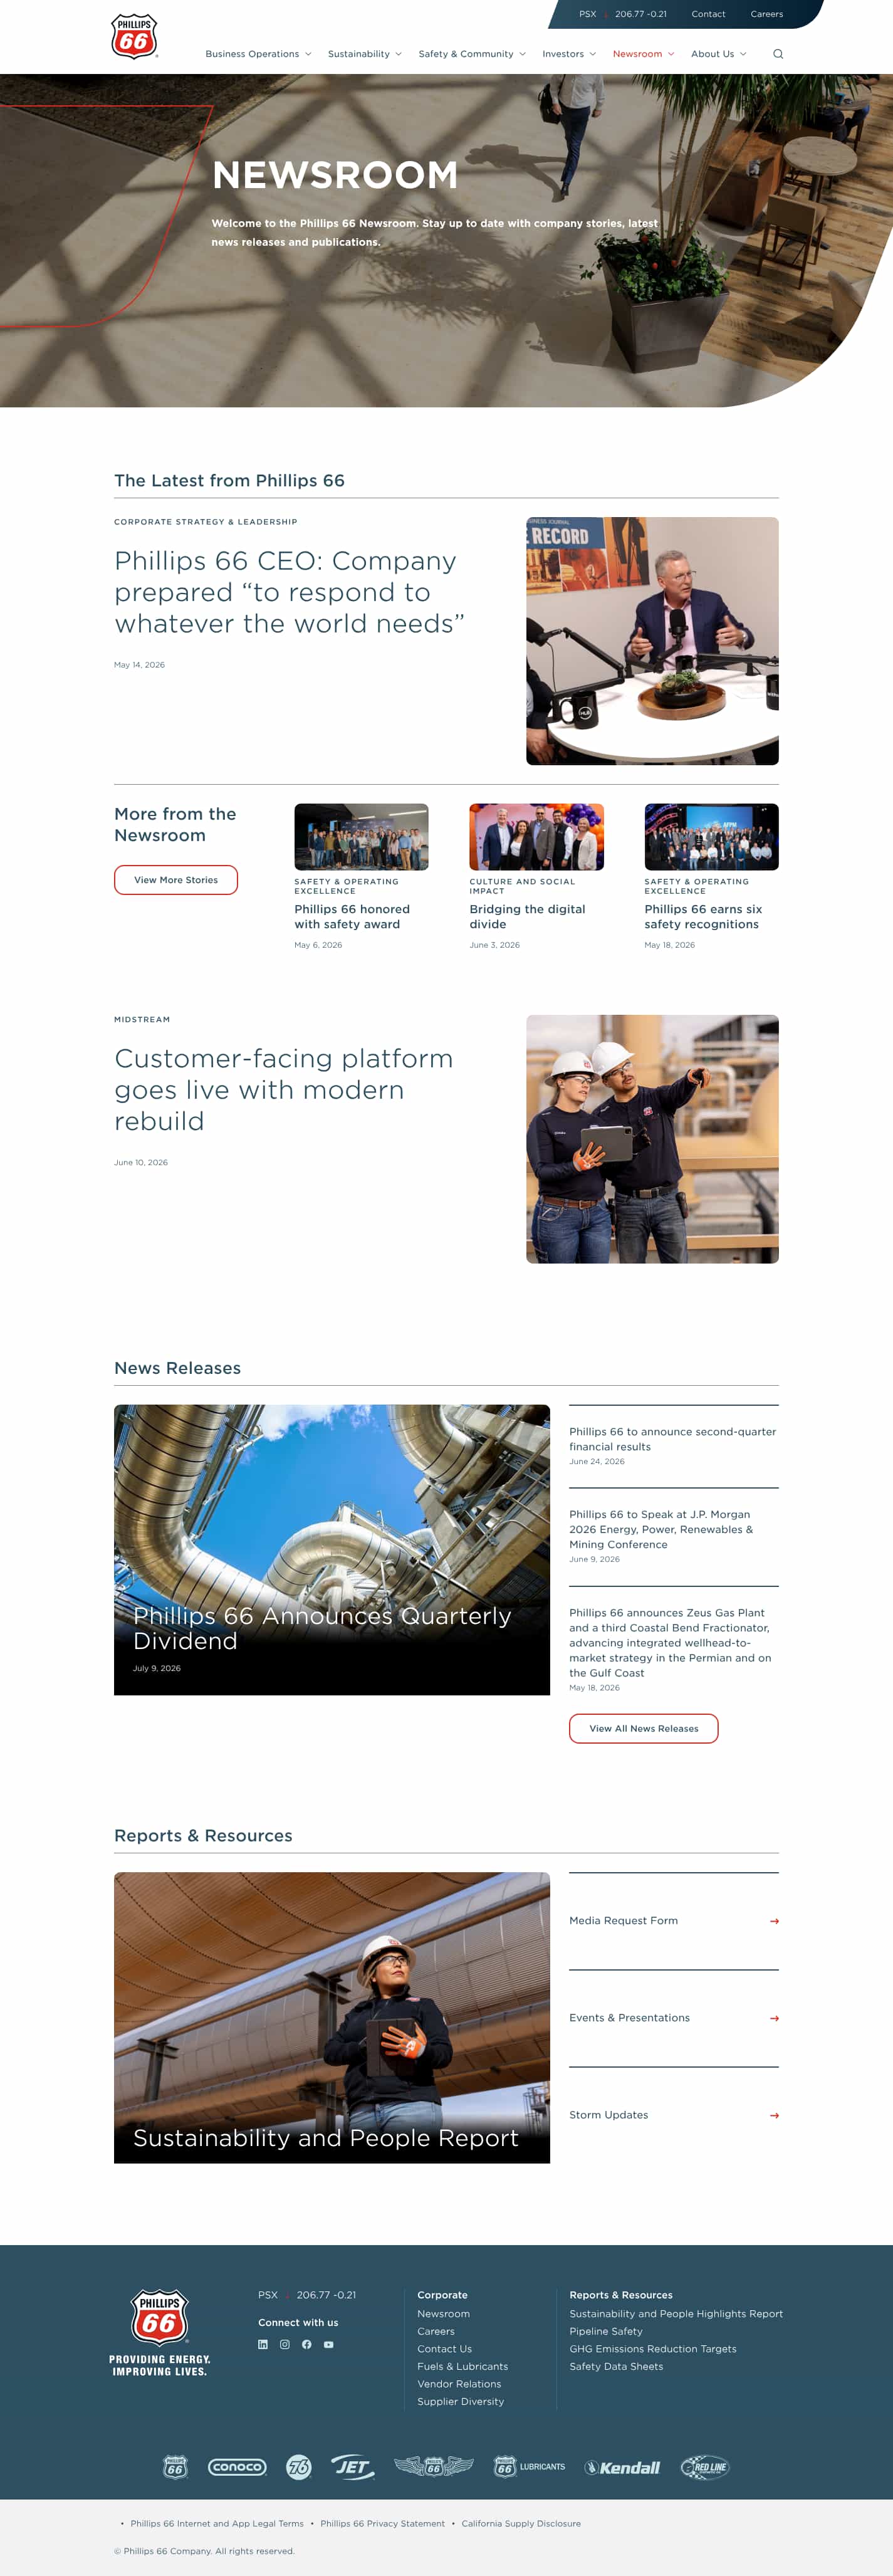This screenshot has width=893, height=2576.
Task: Click the safety award group photo thumbnail
Action: point(361,837)
